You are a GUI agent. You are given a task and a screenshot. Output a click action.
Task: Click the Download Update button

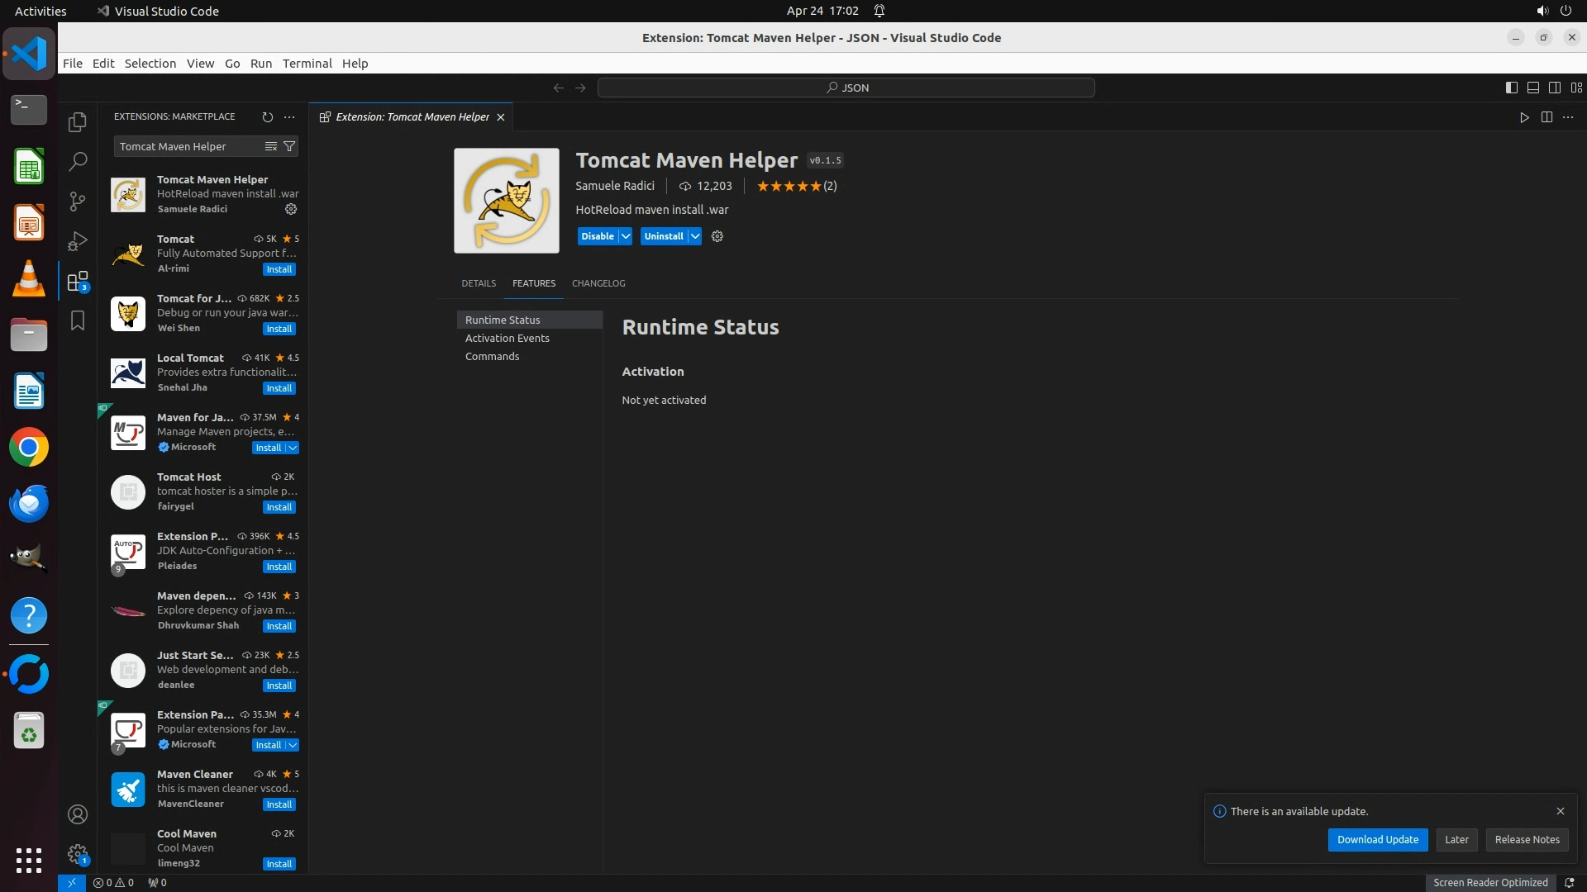tap(1377, 839)
